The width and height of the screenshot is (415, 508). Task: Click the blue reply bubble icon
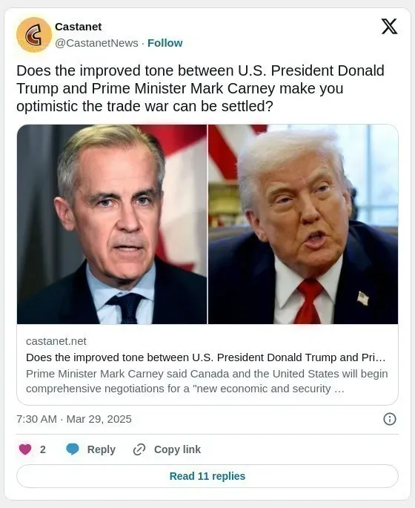coord(73,449)
